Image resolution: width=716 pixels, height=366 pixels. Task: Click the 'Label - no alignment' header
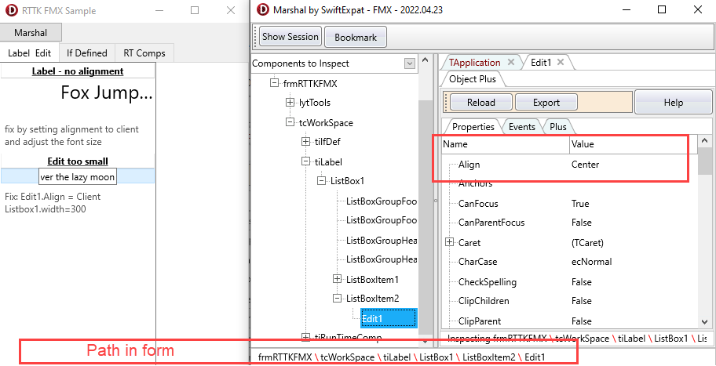coord(78,71)
